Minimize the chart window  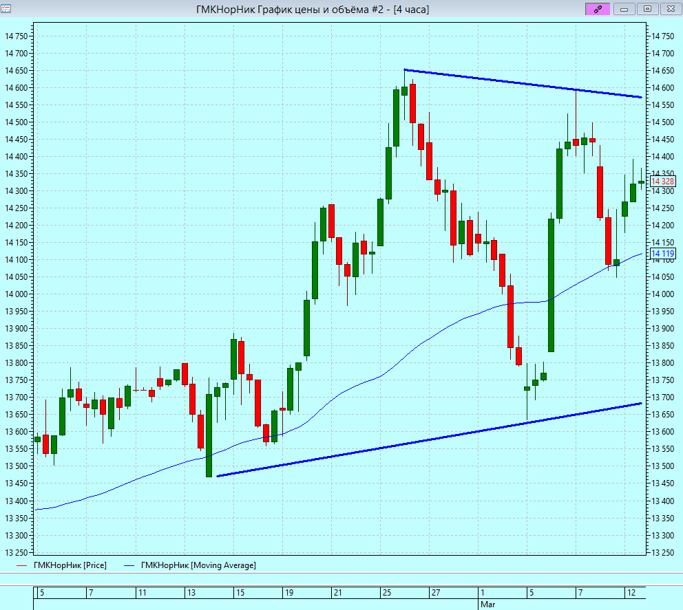click(x=624, y=9)
